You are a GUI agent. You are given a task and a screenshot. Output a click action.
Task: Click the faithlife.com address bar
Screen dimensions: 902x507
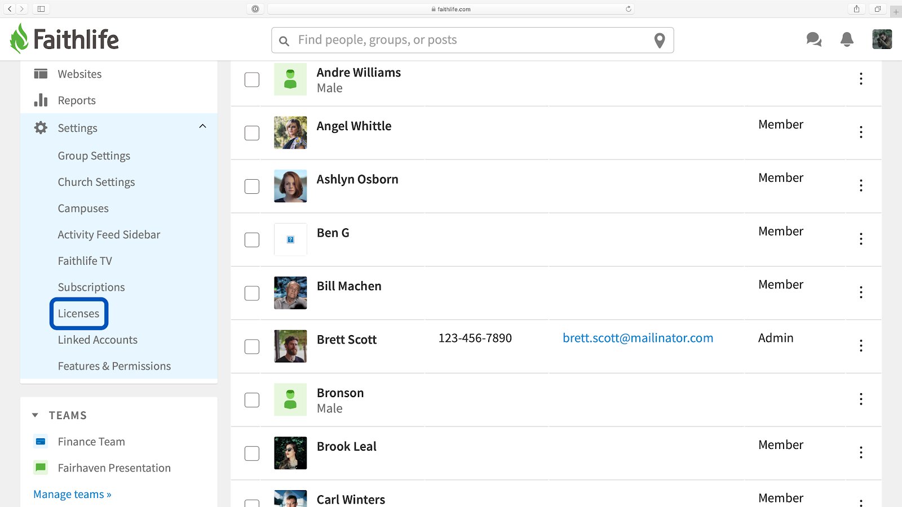pos(451,9)
